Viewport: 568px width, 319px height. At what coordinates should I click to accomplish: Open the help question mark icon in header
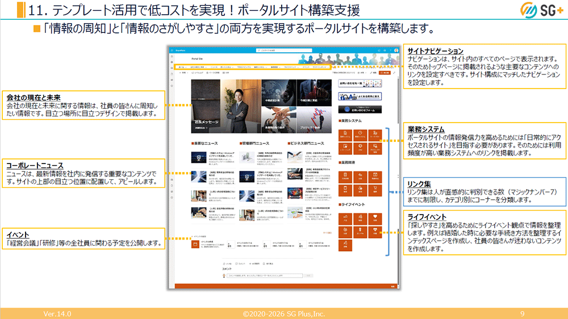[x=391, y=51]
